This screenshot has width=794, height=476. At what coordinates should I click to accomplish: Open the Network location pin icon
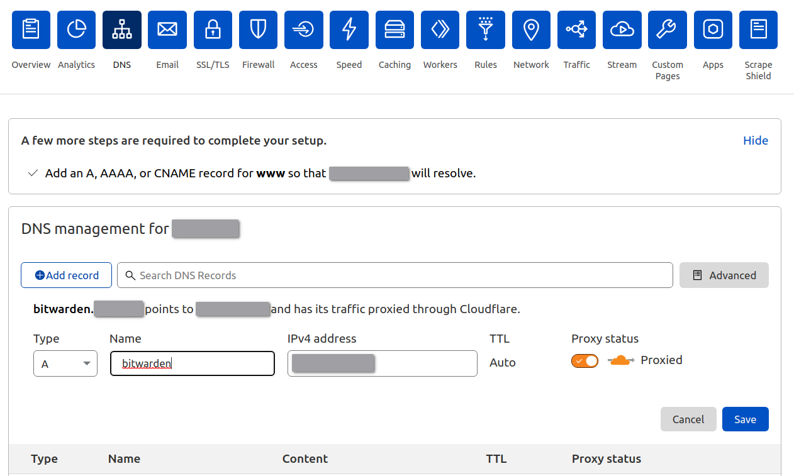(531, 30)
